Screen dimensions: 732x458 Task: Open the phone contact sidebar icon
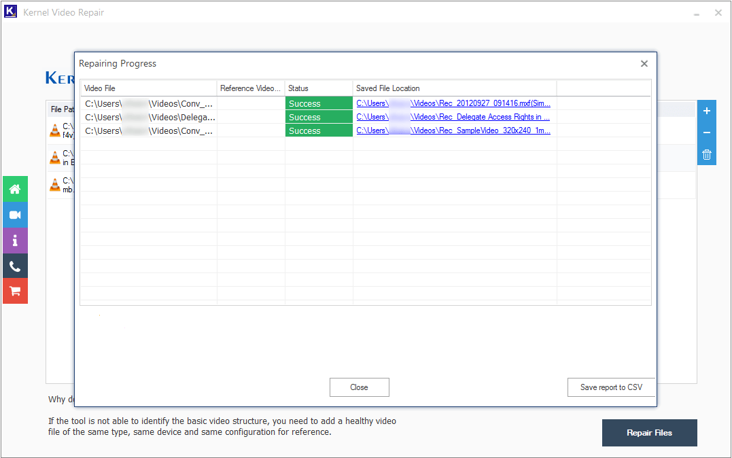[x=15, y=266]
